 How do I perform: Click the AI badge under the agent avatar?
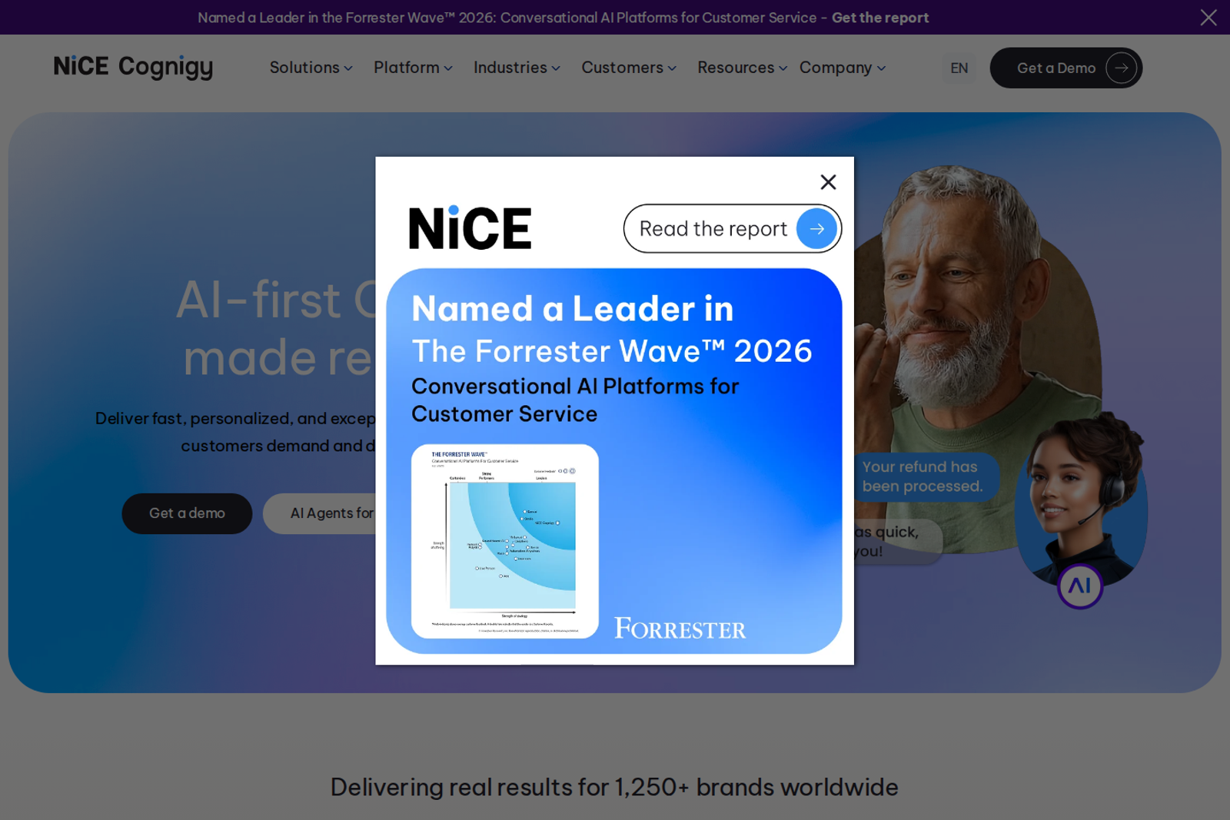[1079, 586]
